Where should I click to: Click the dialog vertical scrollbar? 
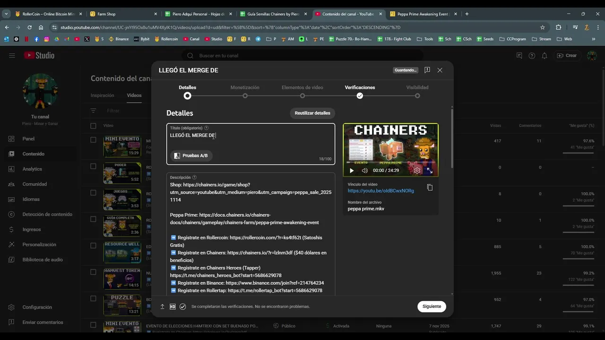tap(452, 138)
